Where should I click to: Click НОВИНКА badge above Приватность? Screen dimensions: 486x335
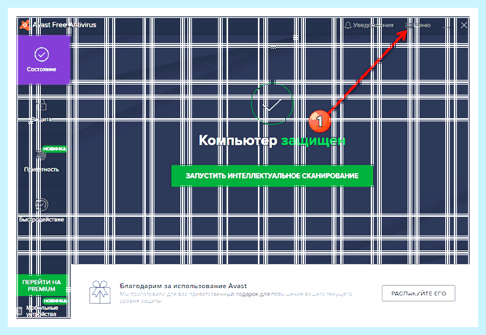pyautogui.click(x=54, y=149)
